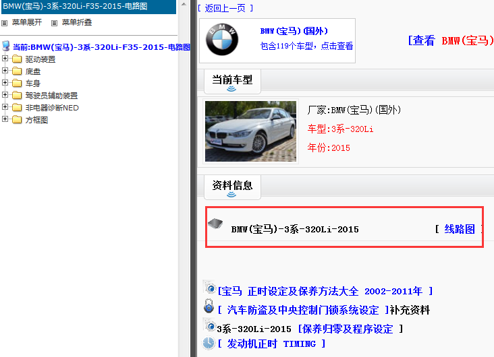Open the BMW (宝马) (国外) brand link
494x357 pixels.
294,31
